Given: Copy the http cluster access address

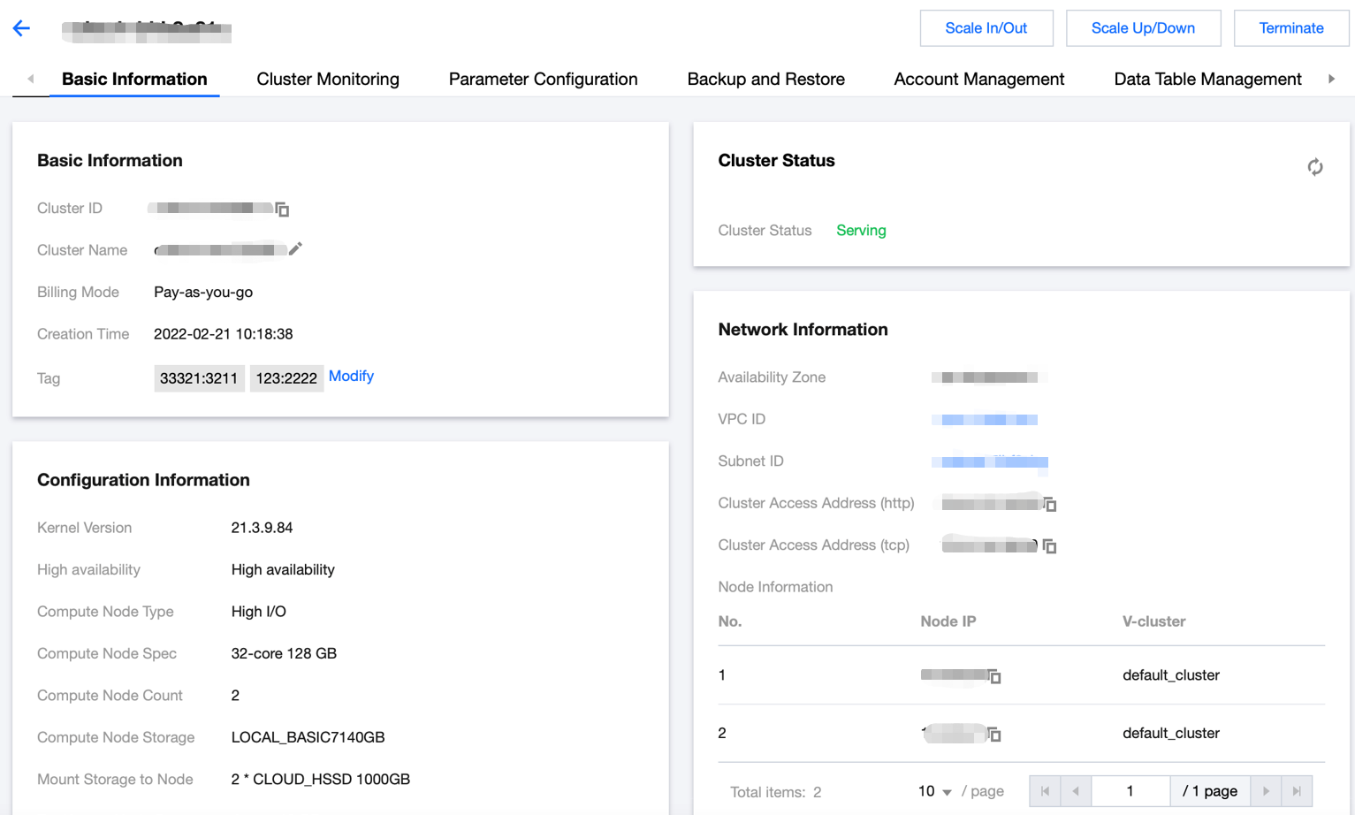Looking at the screenshot, I should 1050,504.
